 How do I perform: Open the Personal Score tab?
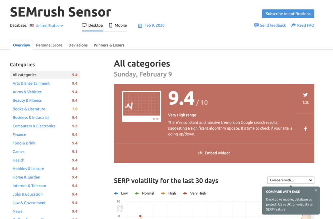point(49,45)
